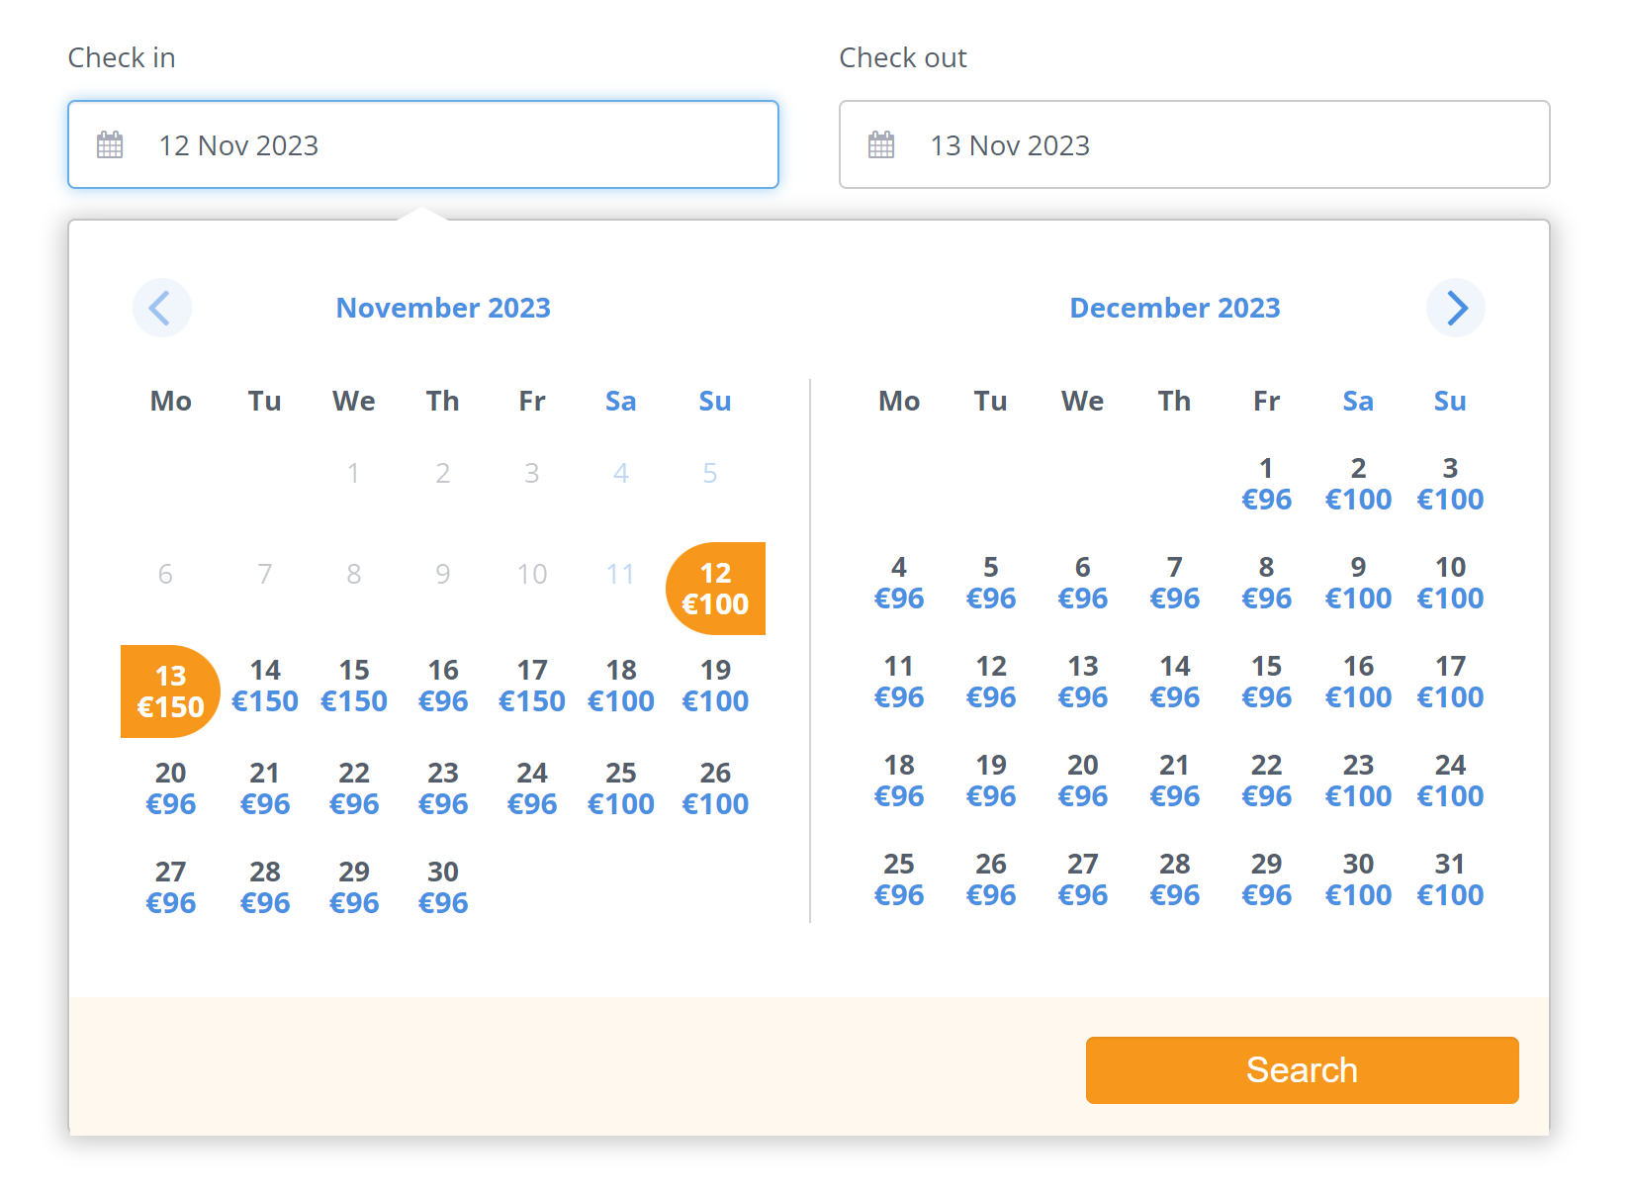Click the December 2023 month heading
This screenshot has height=1197, width=1631.
pos(1174,308)
